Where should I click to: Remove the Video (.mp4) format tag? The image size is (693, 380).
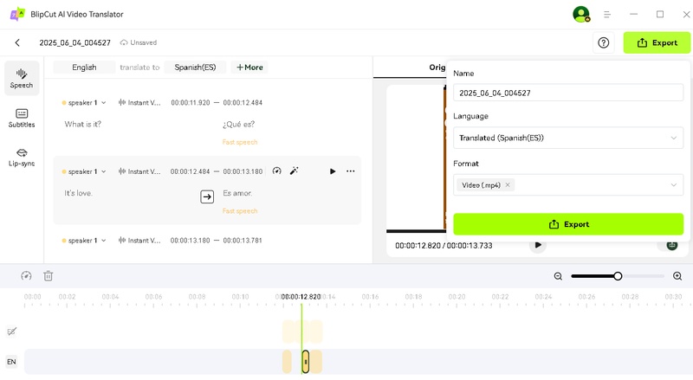coord(508,184)
